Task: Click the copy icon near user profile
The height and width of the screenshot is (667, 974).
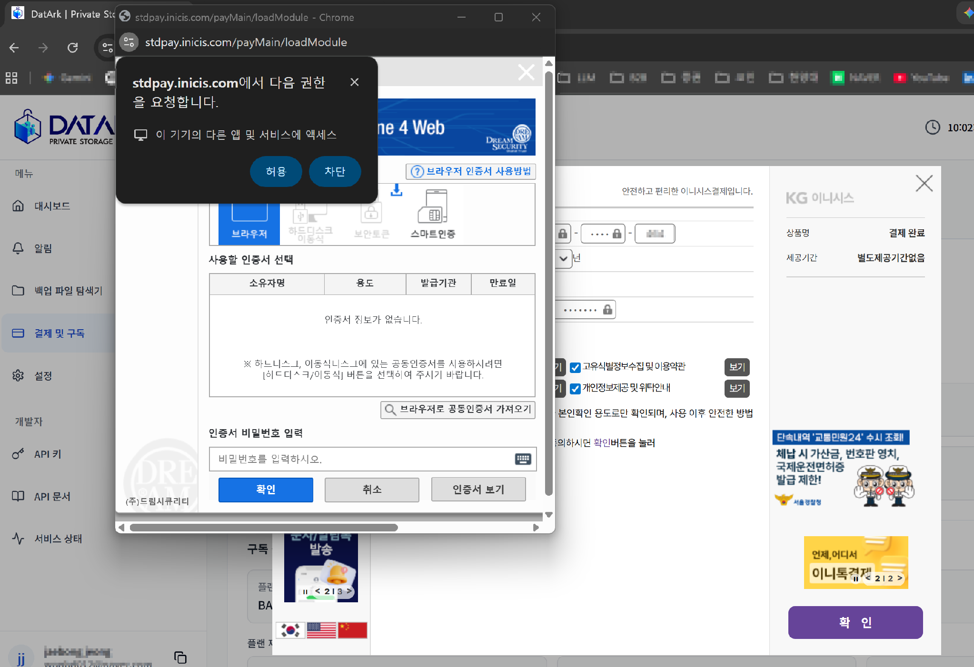Action: 180,657
